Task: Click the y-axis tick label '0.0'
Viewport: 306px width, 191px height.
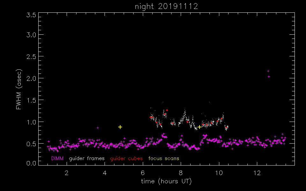Action: click(x=31, y=163)
